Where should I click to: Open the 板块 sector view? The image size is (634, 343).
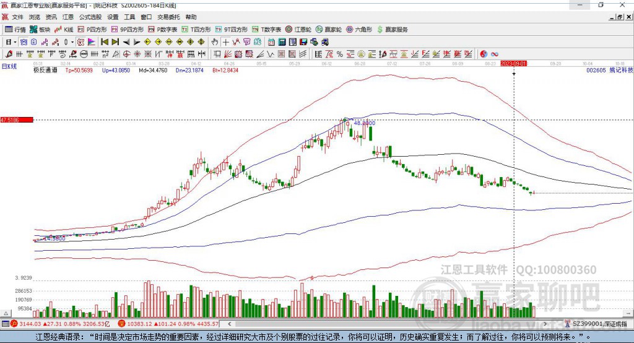[40, 30]
